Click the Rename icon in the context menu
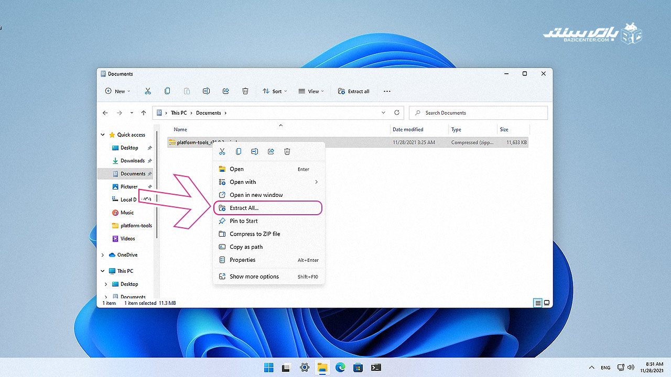This screenshot has width=671, height=377. (x=255, y=151)
